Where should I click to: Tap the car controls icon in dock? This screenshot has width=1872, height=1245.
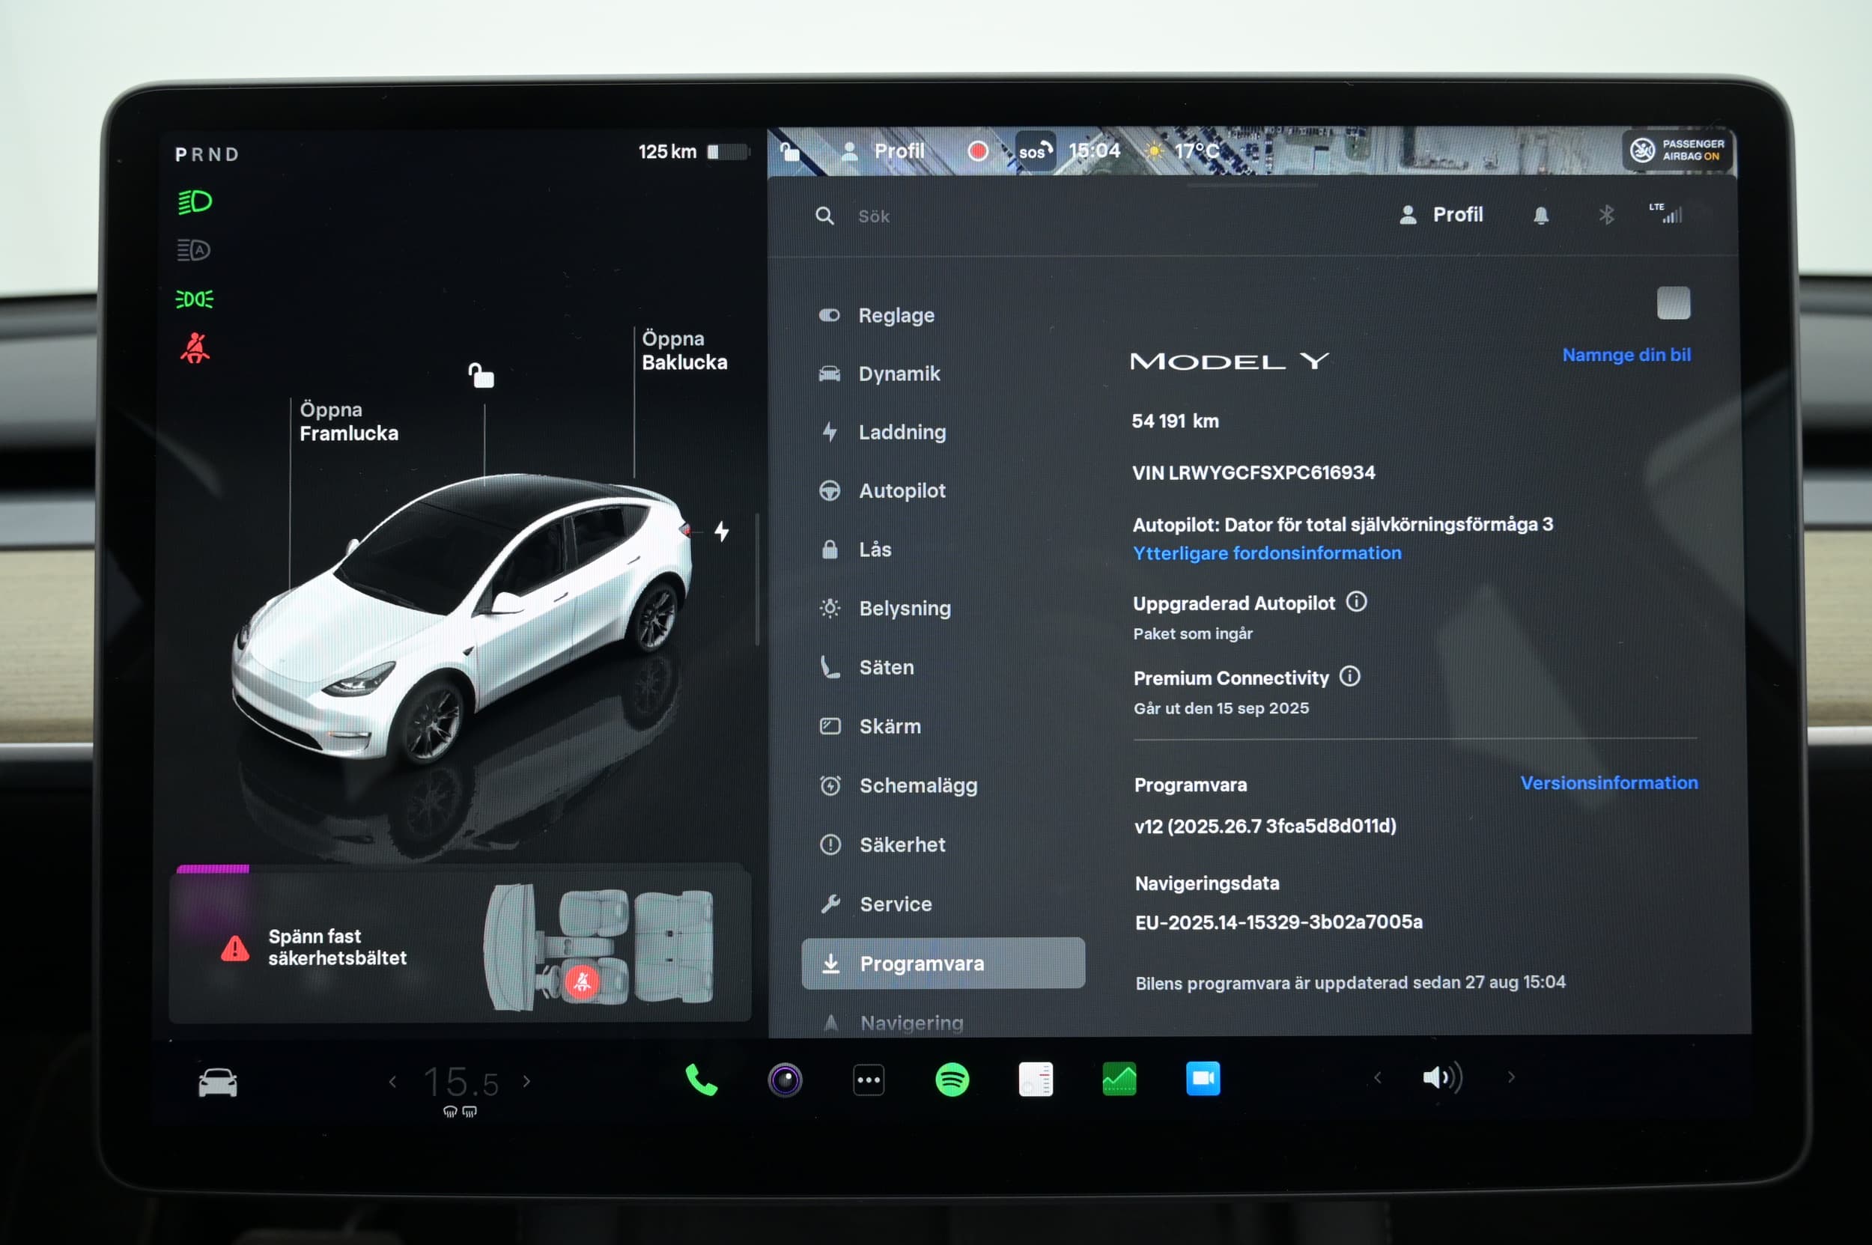pos(218,1083)
